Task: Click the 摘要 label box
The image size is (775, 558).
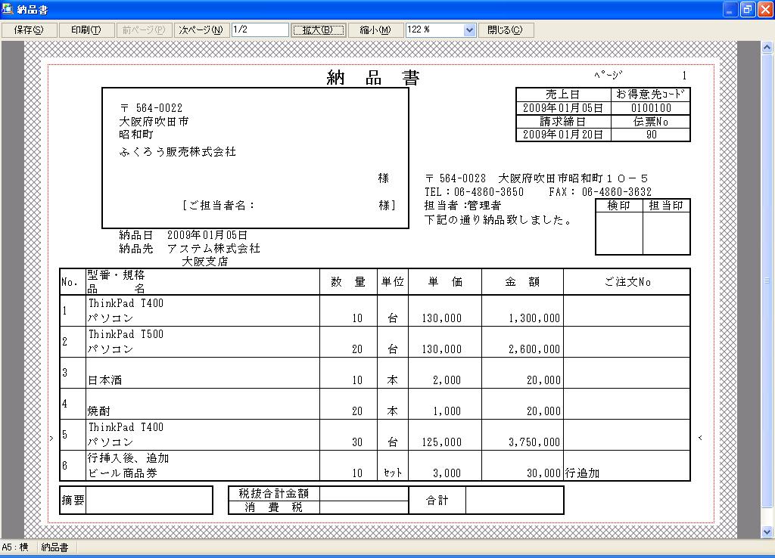Action: 73,501
